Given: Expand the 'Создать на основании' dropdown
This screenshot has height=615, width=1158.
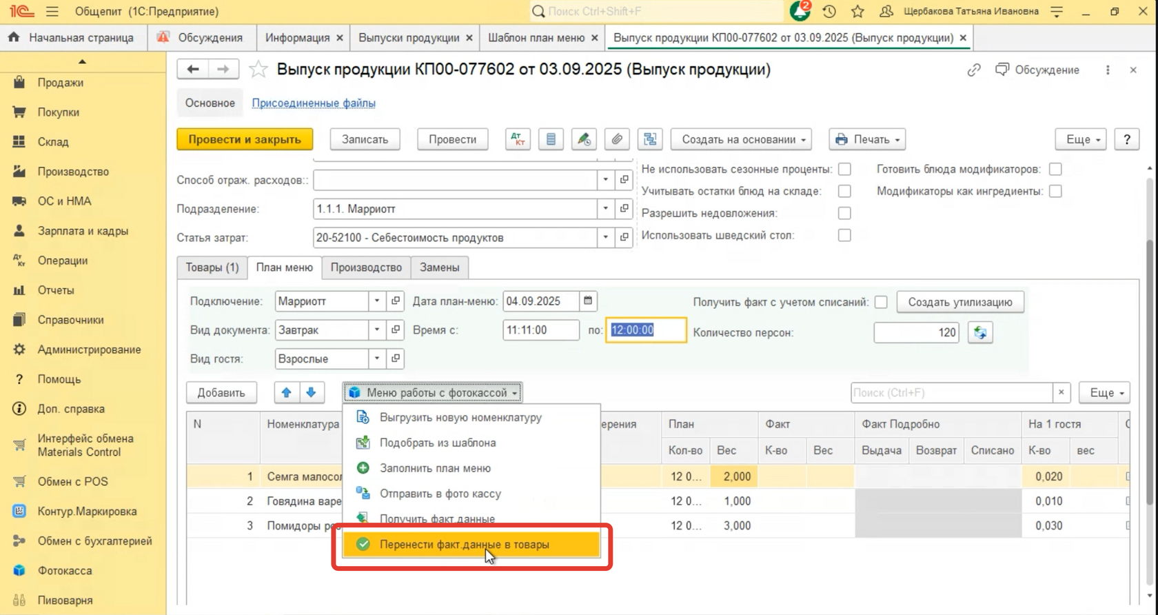Looking at the screenshot, I should pos(742,139).
